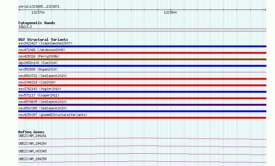This screenshot has height=166, width=275.
Task: Click the red bar for nsv571117
Action: (x=142, y=98)
